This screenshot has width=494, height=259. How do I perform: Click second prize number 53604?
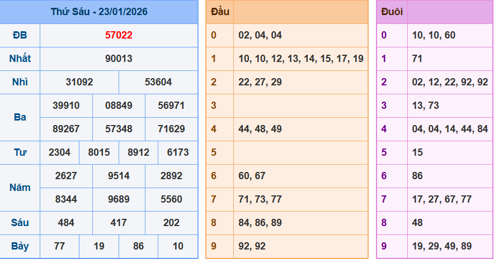tap(158, 82)
